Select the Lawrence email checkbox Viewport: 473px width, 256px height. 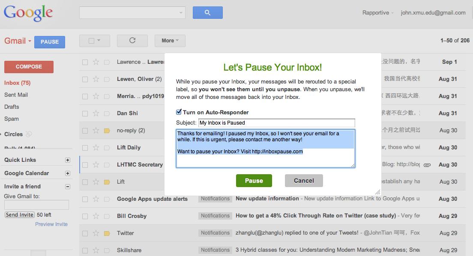pos(85,62)
